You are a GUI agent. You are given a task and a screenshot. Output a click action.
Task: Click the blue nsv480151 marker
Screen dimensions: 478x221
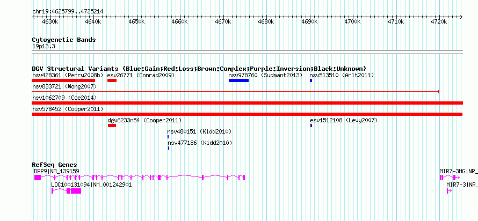168,137
